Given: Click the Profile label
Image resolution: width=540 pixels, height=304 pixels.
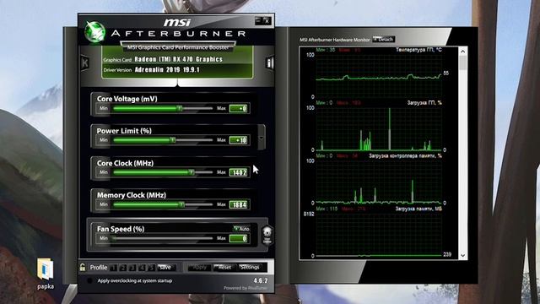Looking at the screenshot, I should pyautogui.click(x=99, y=268).
